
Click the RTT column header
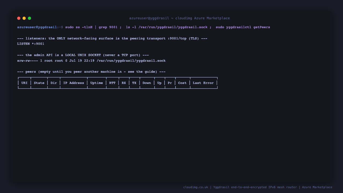112,83
